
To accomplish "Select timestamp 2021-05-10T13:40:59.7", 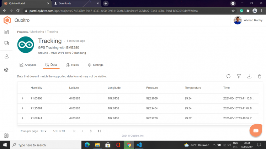I will click(x=239, y=118).
